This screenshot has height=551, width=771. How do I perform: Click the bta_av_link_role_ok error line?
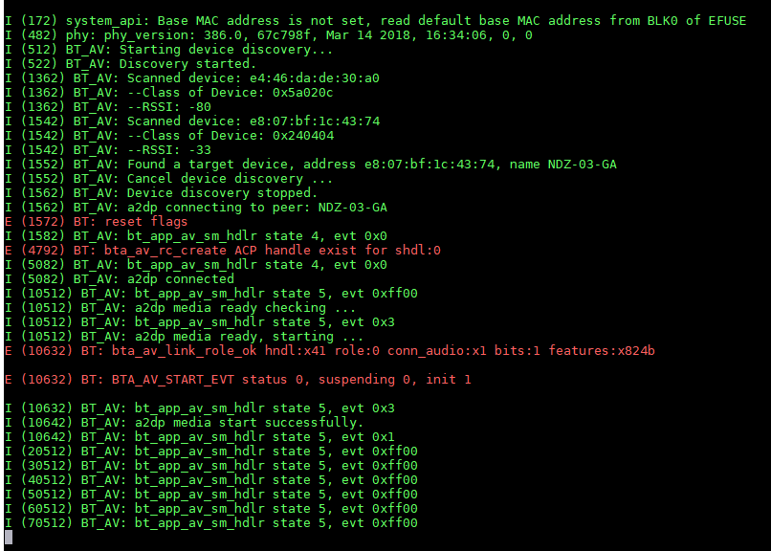click(330, 351)
